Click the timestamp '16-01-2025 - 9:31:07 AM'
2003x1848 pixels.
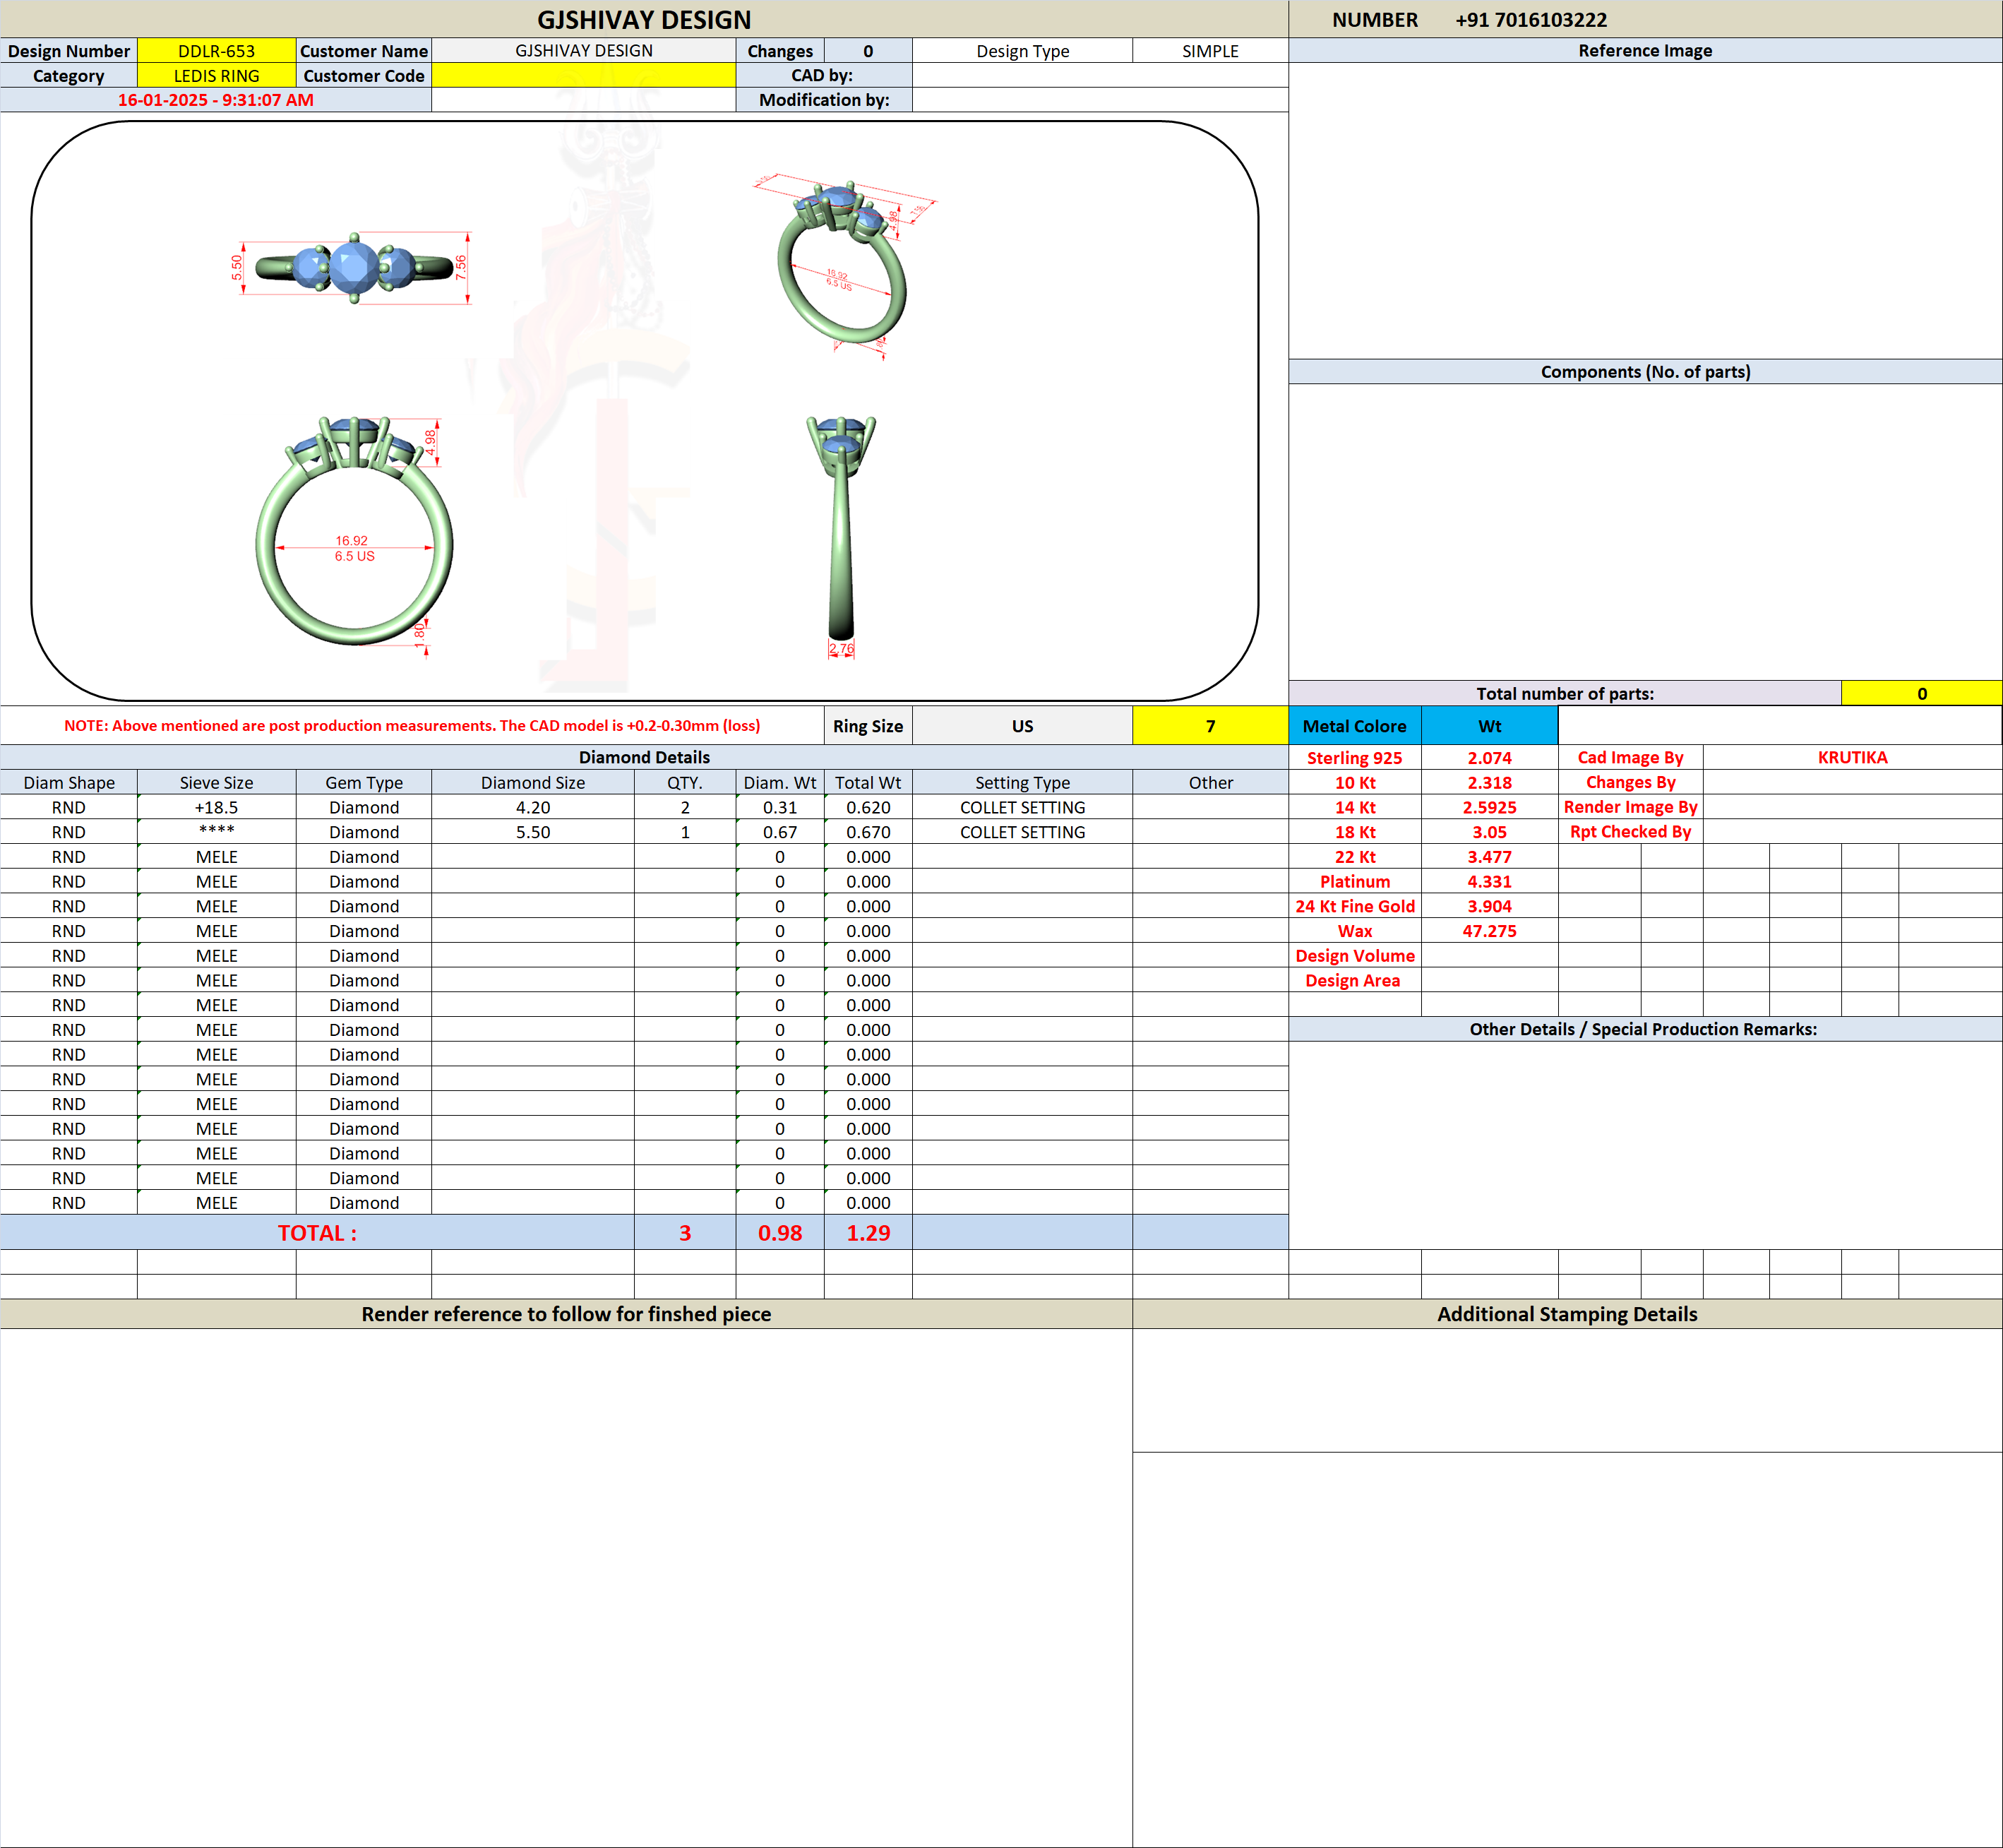pos(216,100)
